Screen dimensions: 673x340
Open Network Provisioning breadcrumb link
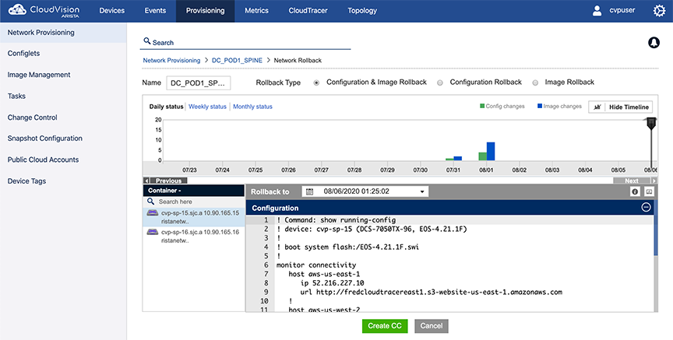[171, 61]
